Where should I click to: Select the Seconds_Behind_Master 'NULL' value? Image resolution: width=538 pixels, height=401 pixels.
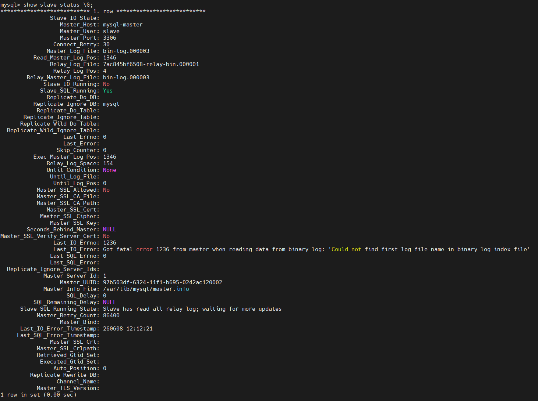click(110, 230)
